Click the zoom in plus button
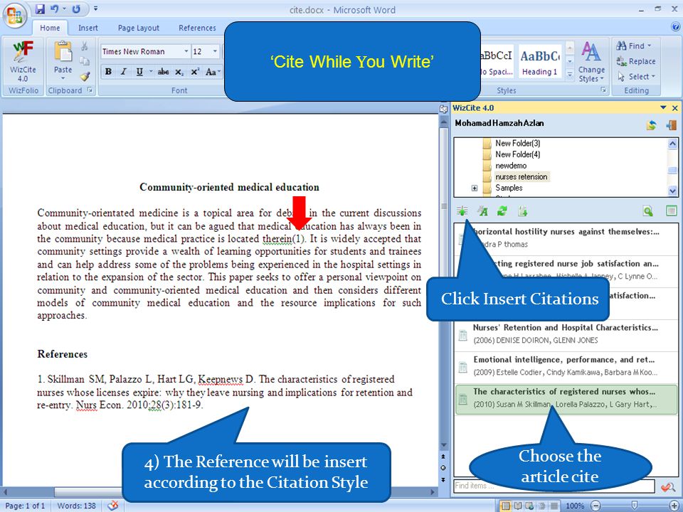Viewport: 683px width, 512px height. tap(674, 506)
